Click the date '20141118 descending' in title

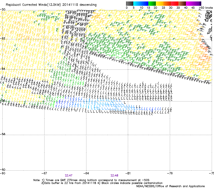[80, 5]
